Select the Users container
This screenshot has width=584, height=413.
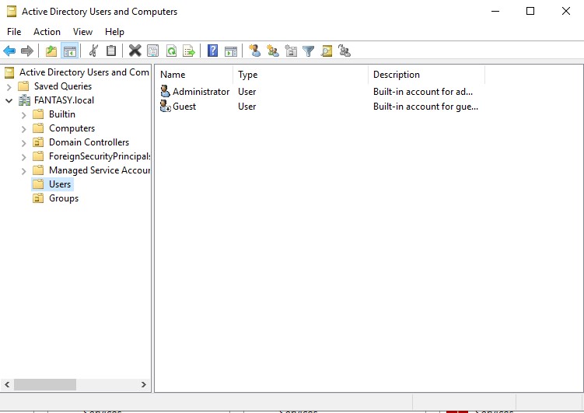(60, 184)
